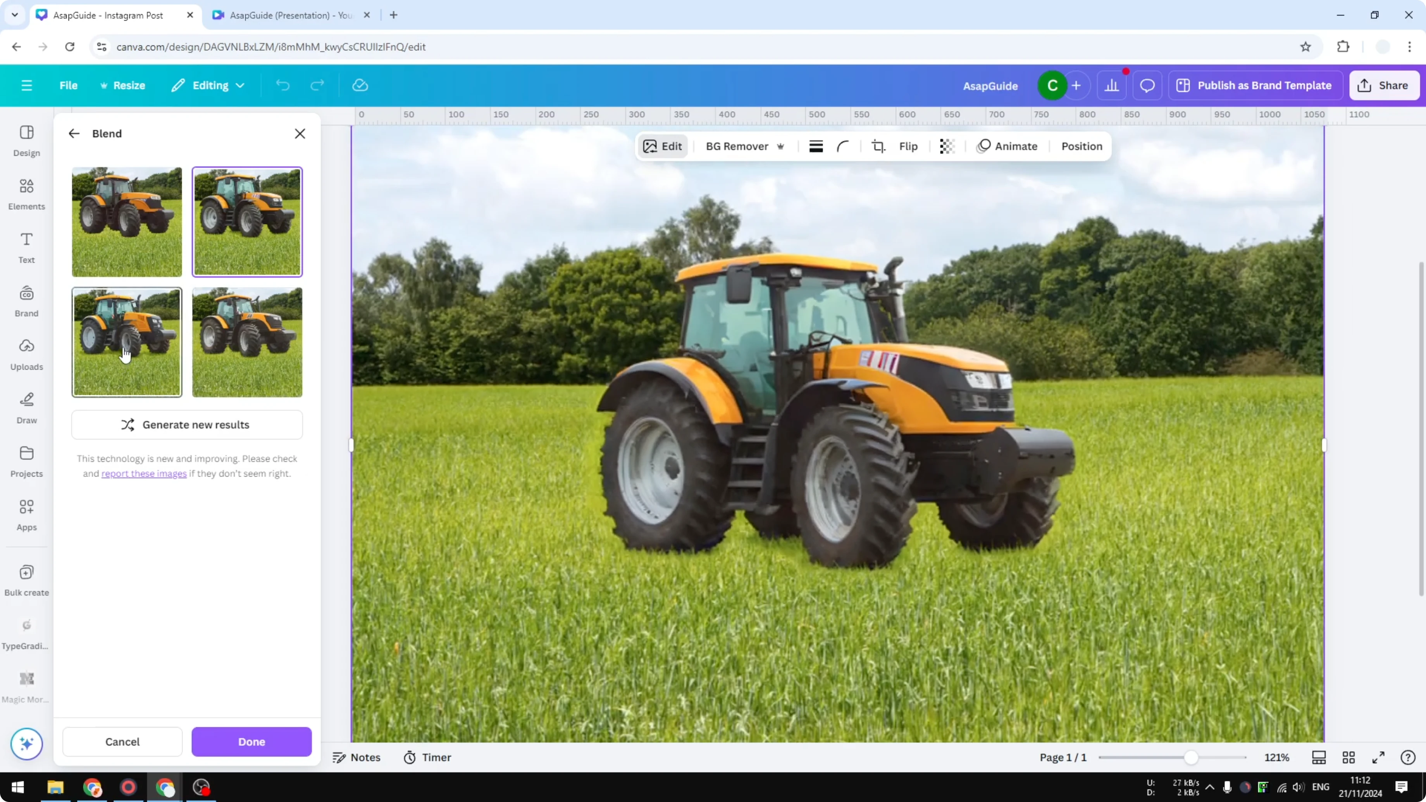Open the grid view at the bottom right
The image size is (1426, 802).
pos(1349,757)
